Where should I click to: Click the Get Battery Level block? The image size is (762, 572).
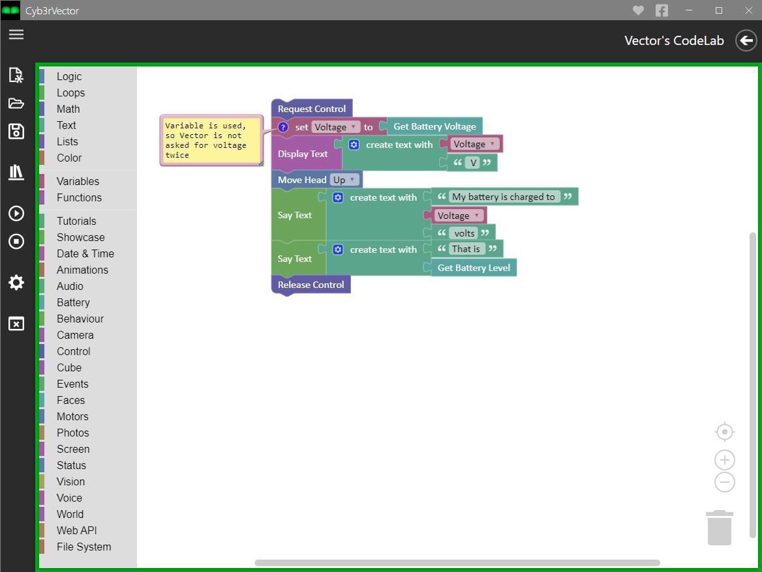pyautogui.click(x=474, y=268)
